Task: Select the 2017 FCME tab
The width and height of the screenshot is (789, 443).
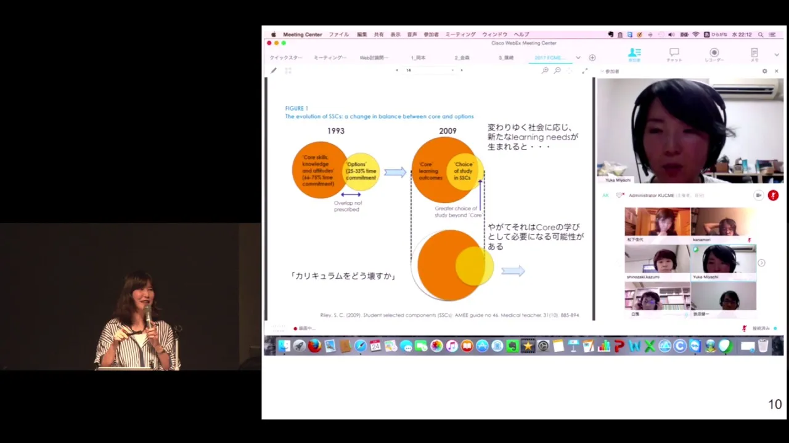Action: [x=549, y=58]
